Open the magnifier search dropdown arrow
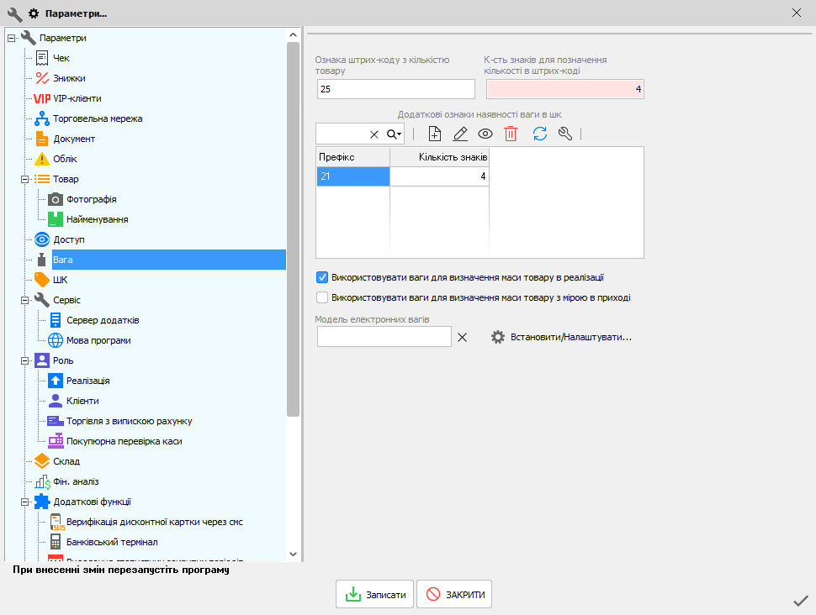 395,134
